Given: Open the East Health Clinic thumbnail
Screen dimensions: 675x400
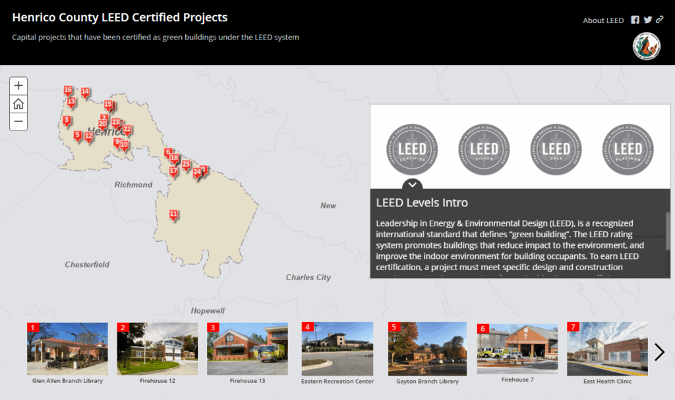Looking at the screenshot, I should (x=606, y=349).
